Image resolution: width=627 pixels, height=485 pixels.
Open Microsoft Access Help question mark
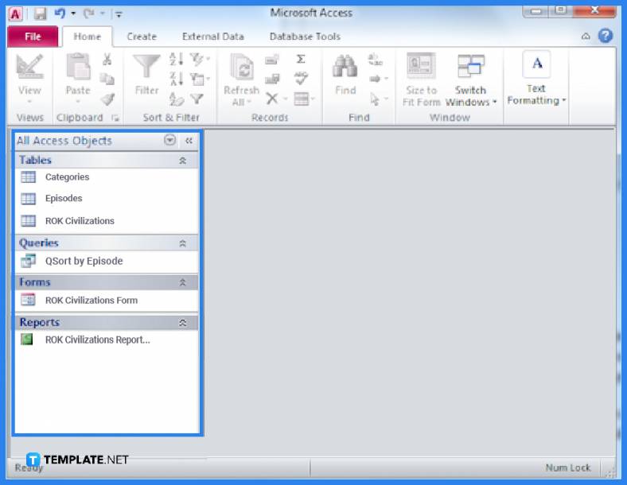606,36
